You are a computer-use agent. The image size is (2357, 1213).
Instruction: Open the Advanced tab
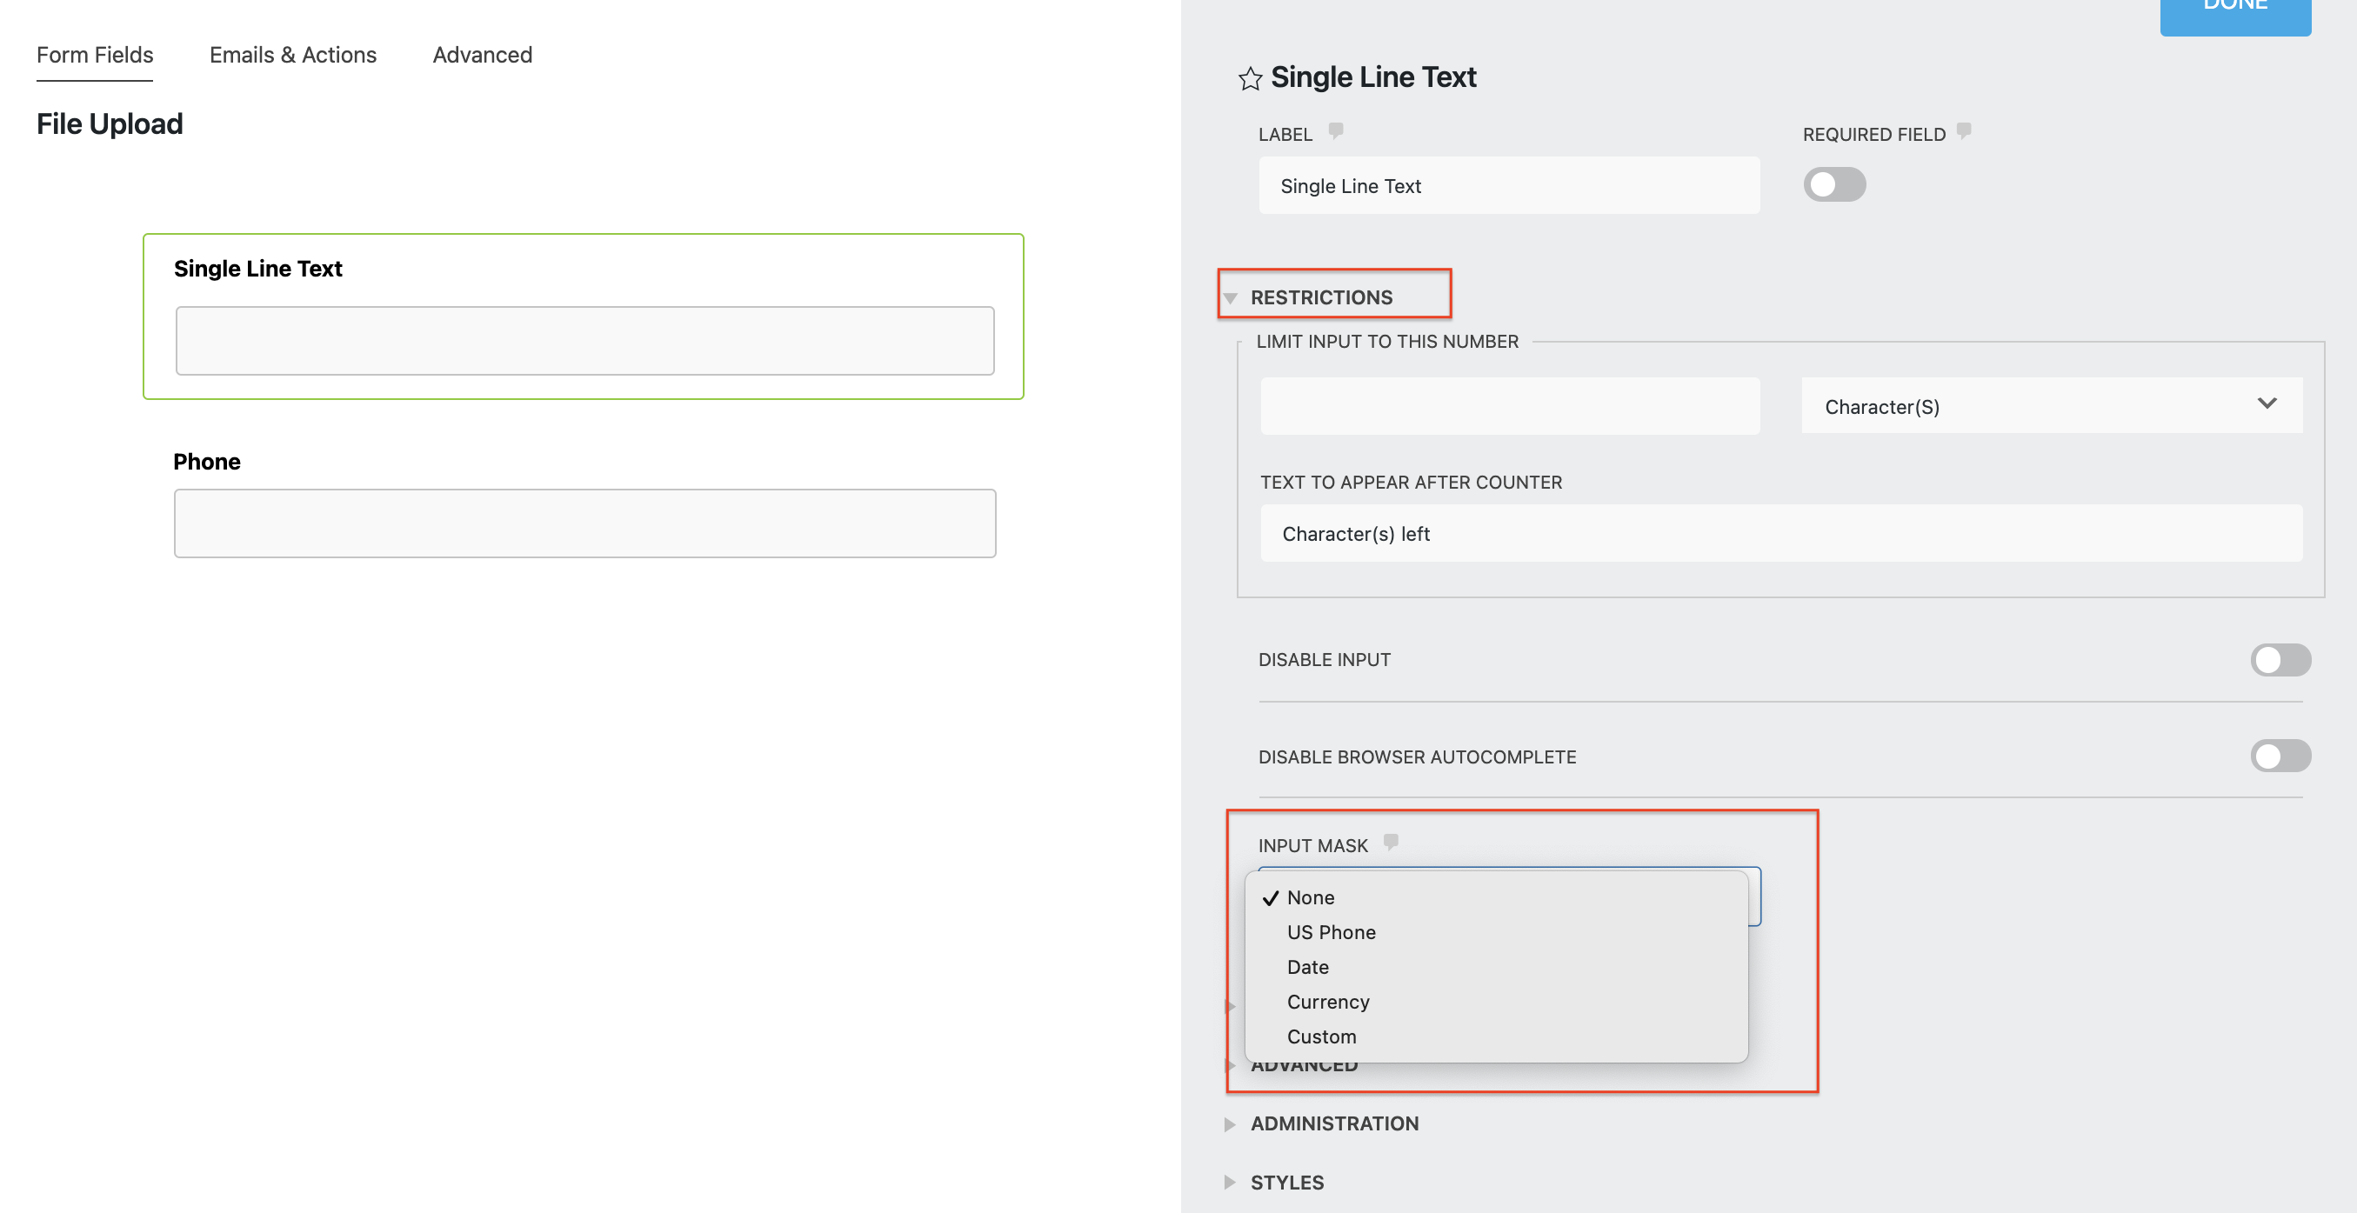pyautogui.click(x=482, y=55)
